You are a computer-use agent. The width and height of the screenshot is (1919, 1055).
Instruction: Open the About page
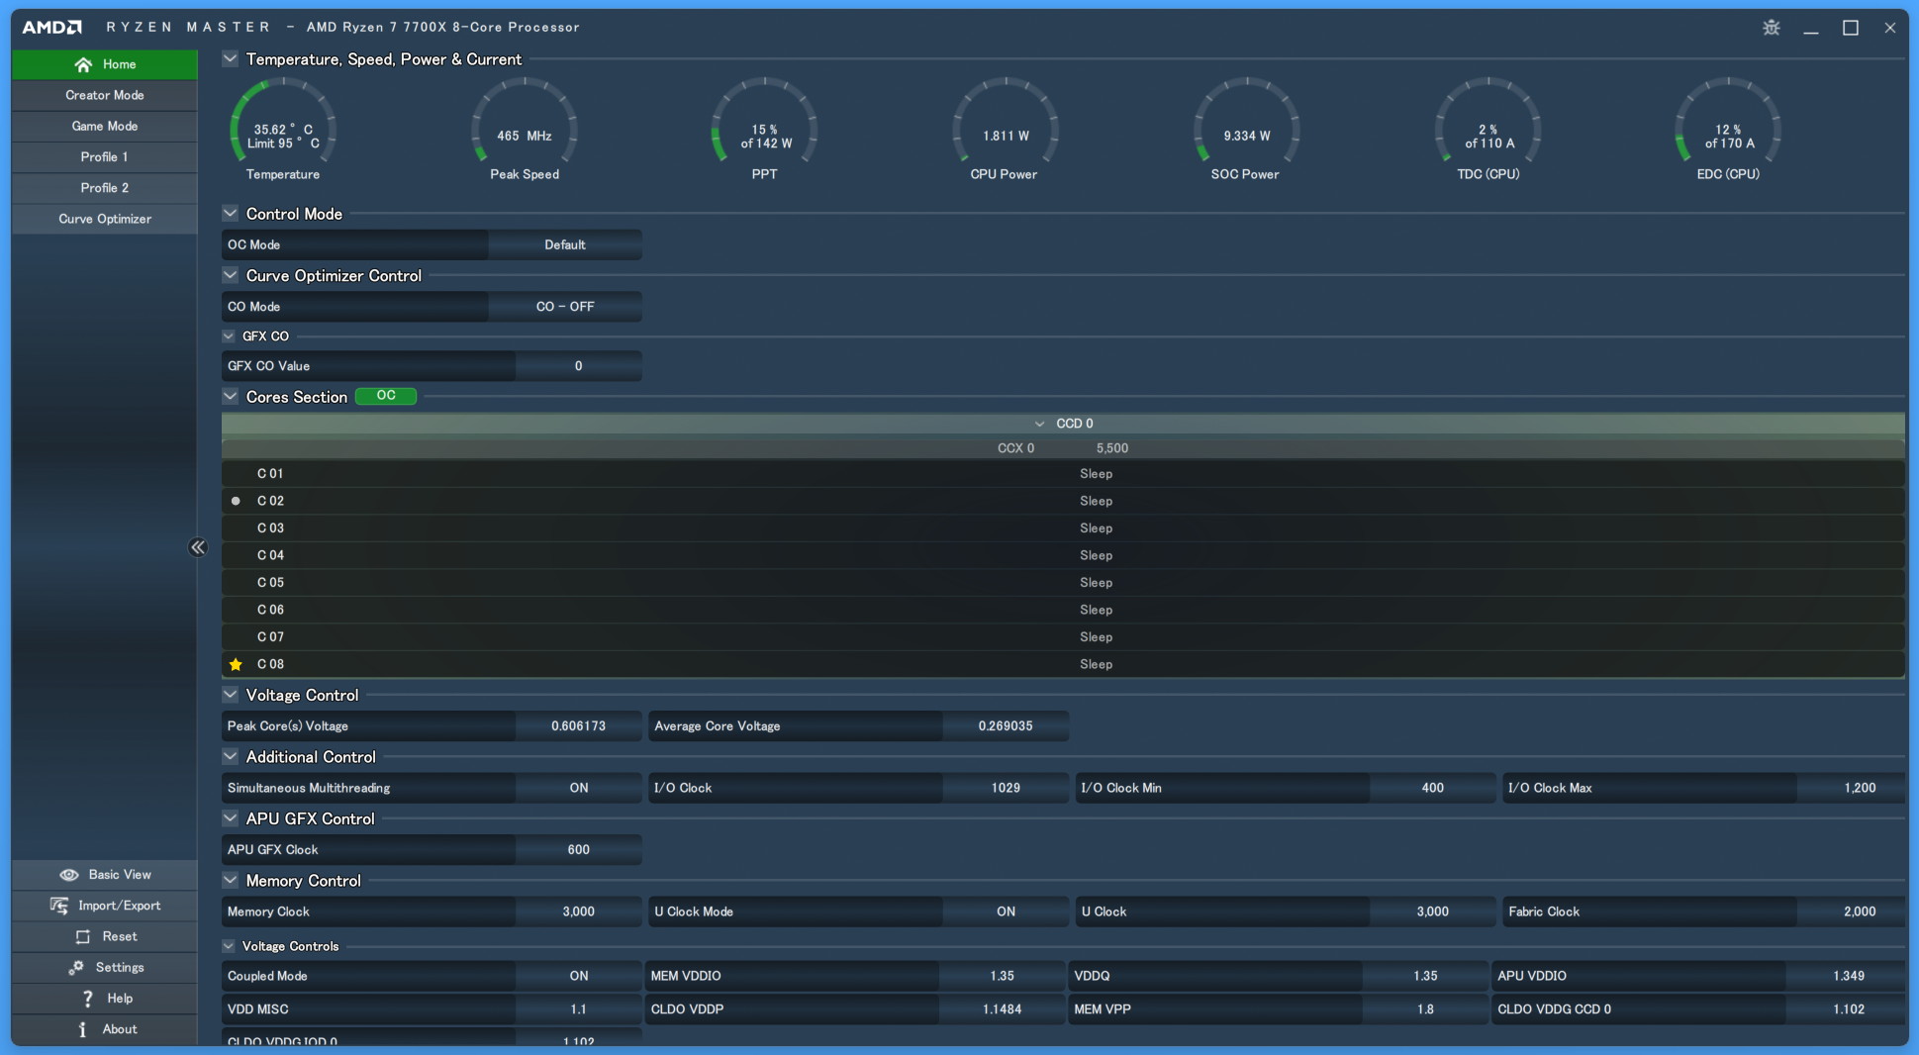[105, 1029]
